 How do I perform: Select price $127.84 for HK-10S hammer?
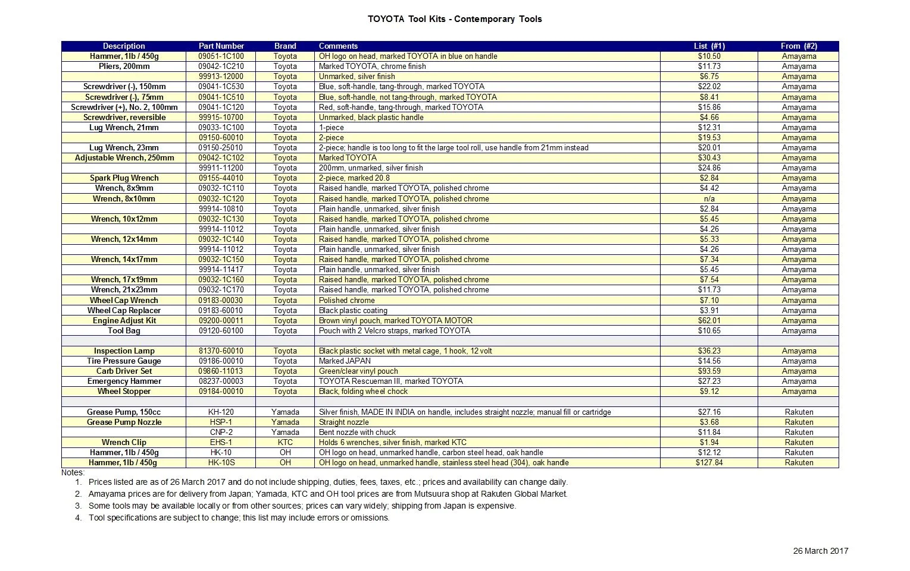click(x=709, y=462)
